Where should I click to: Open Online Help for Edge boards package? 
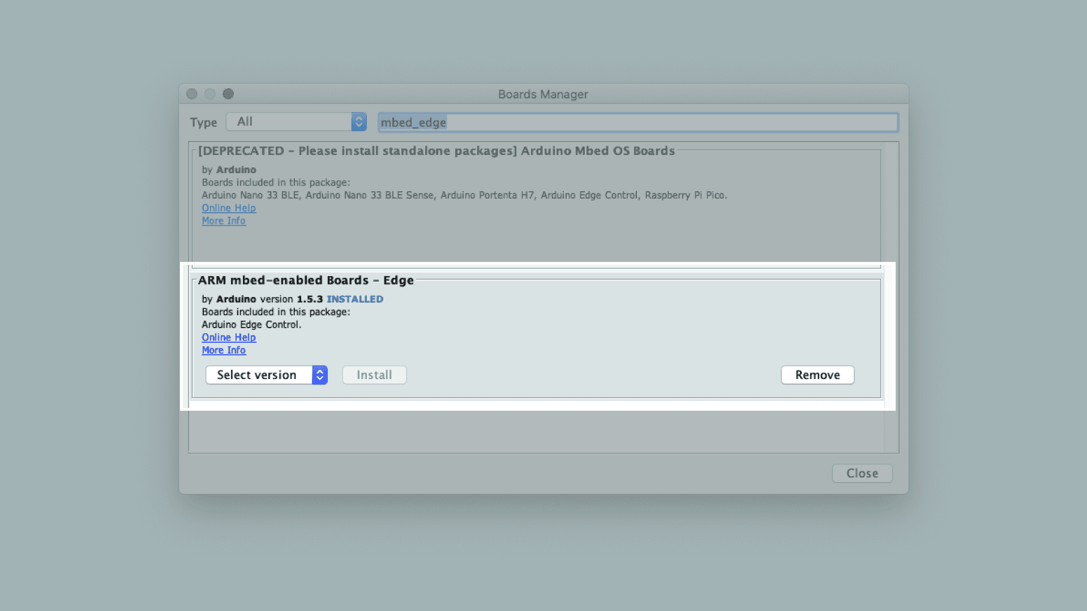pos(229,338)
